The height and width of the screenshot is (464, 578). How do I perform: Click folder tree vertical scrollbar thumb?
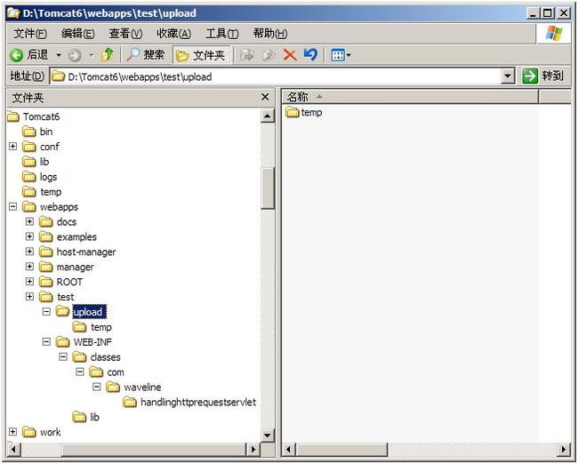coord(268,188)
